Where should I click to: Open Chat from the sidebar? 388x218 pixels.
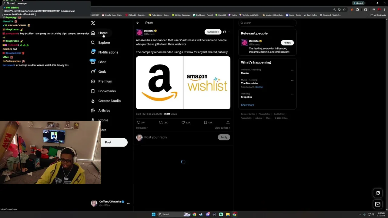pos(98,62)
